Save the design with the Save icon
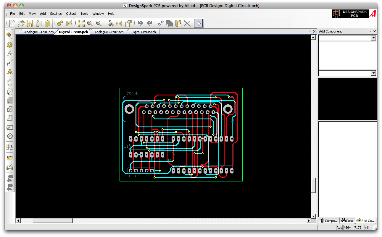This screenshot has width=382, height=237. tap(30, 23)
